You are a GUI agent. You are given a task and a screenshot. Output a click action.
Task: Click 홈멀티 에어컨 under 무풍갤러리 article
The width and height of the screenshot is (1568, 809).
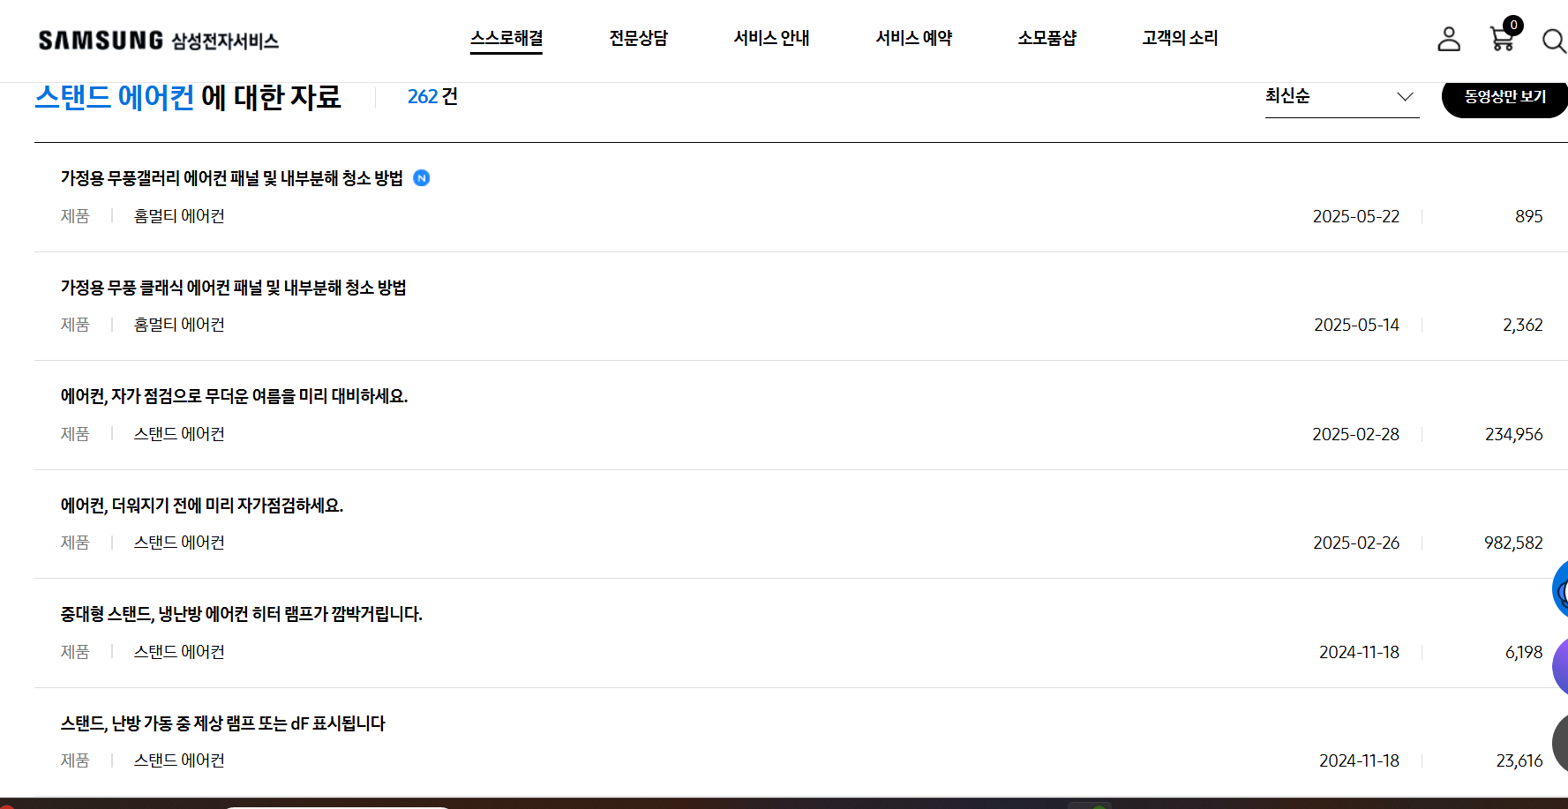click(x=179, y=216)
